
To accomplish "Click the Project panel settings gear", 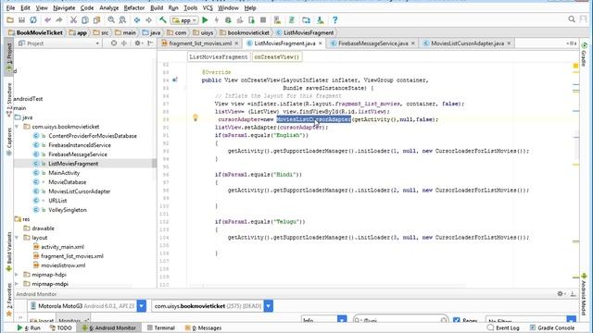I will coord(138,43).
